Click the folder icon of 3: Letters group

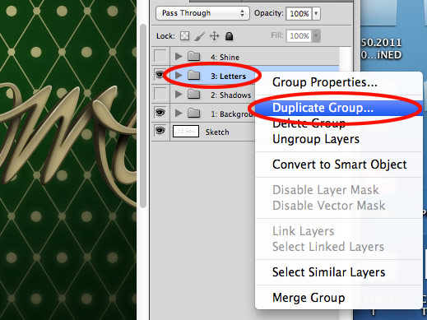pos(194,75)
